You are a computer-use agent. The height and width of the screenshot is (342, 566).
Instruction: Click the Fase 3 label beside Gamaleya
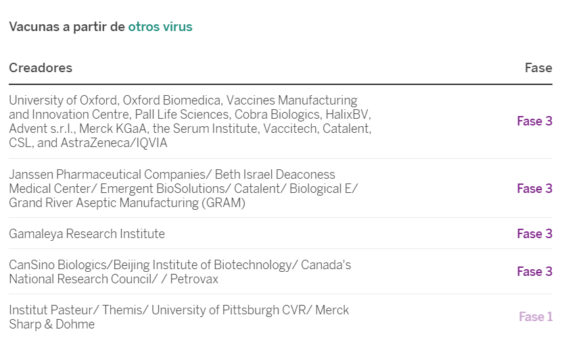pyautogui.click(x=534, y=234)
